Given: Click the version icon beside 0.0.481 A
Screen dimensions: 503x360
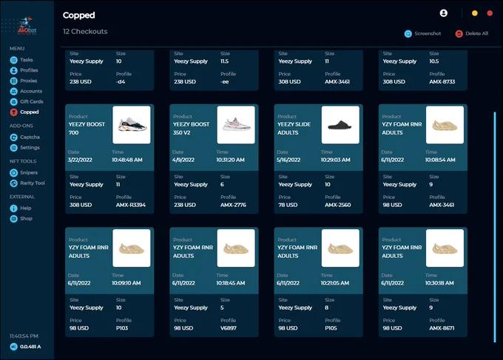Looking at the screenshot, I should pyautogui.click(x=13, y=347).
